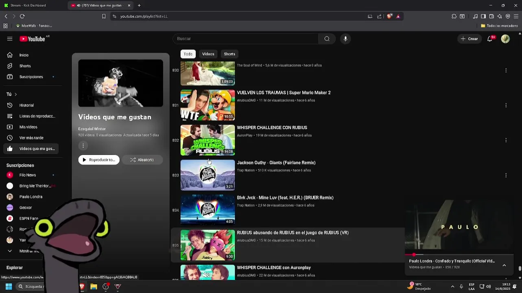The image size is (522, 293).
Task: Click the page vertical scrollbar thumb
Action: (x=520, y=269)
